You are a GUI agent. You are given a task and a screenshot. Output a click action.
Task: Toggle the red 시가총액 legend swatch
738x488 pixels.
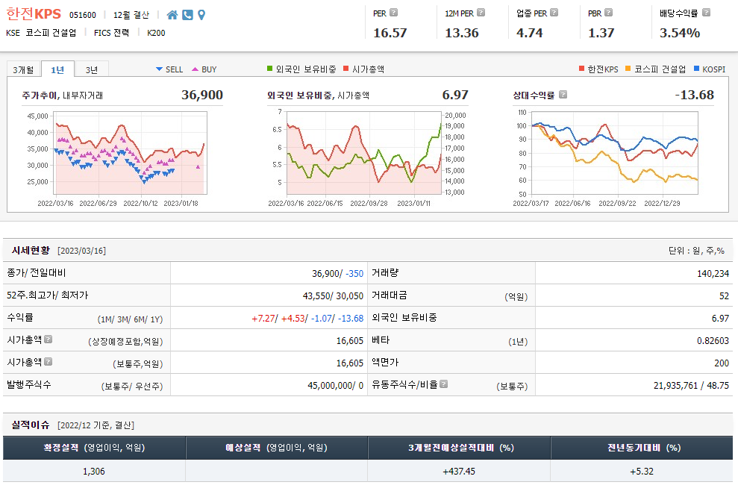point(346,69)
